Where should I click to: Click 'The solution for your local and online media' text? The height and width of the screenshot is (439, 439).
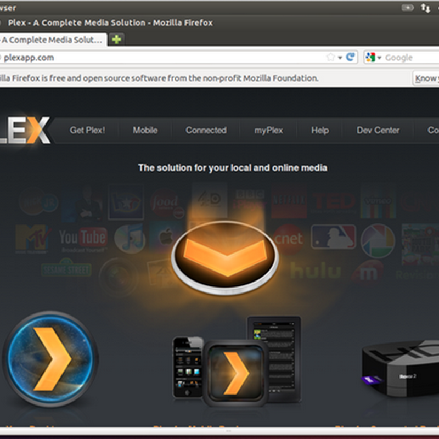click(233, 168)
